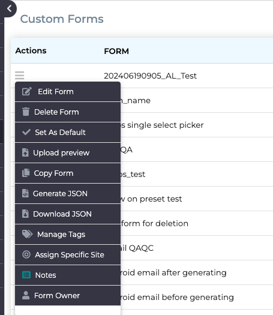Click the Upload preview file icon
The image size is (273, 315).
click(x=25, y=152)
